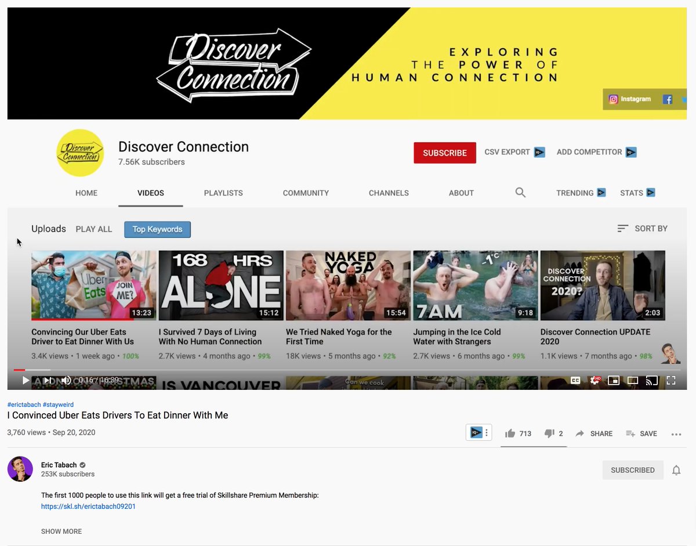
Task: Open vidIQ STATS tab
Action: tap(637, 193)
